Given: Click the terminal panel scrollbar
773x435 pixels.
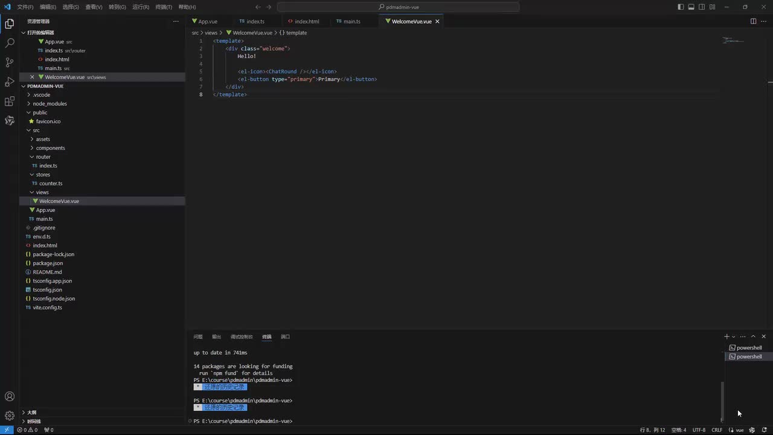Looking at the screenshot, I should pos(722,401).
